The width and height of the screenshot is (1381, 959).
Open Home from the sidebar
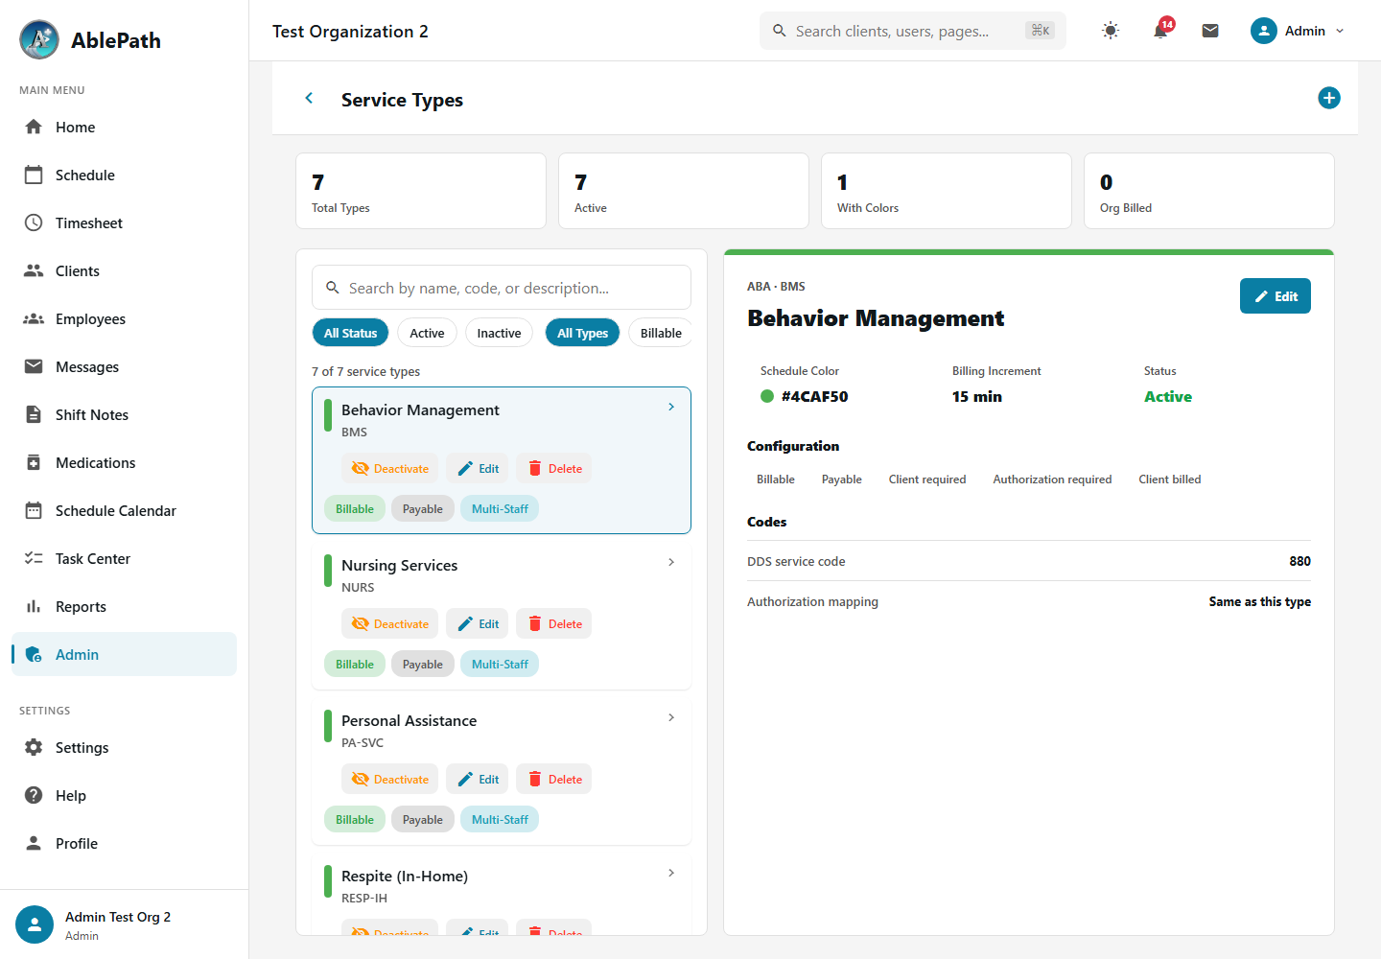click(x=124, y=127)
